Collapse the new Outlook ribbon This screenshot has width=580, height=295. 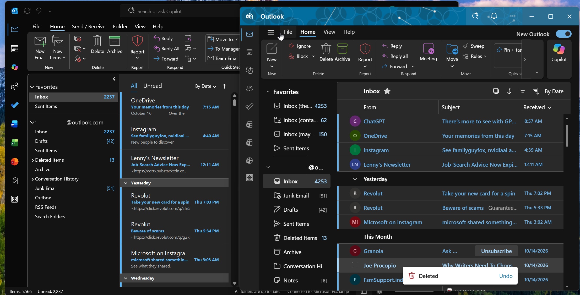click(537, 73)
